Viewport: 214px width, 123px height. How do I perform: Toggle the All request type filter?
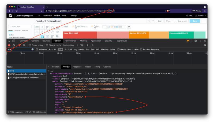point(55,49)
